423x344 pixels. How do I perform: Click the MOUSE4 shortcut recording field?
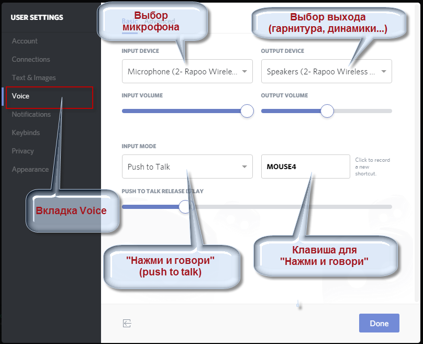click(305, 167)
